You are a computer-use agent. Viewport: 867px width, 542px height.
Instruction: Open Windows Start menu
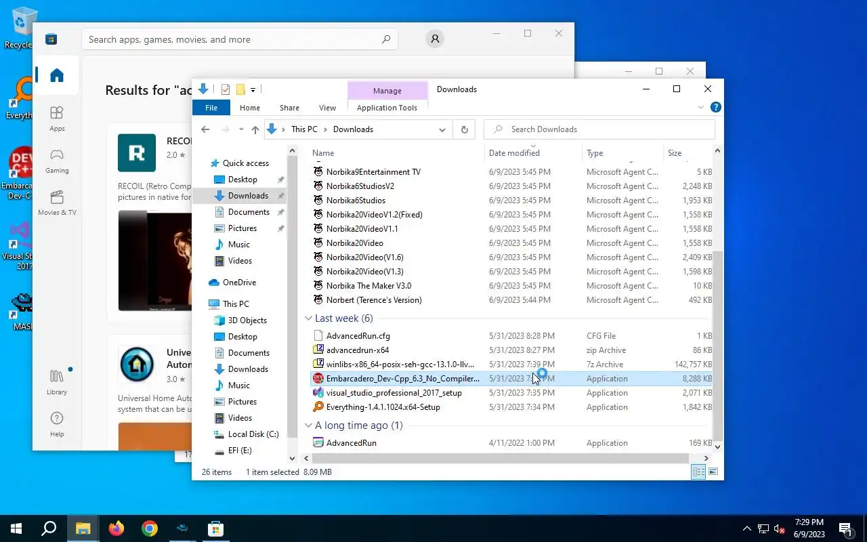point(16,528)
